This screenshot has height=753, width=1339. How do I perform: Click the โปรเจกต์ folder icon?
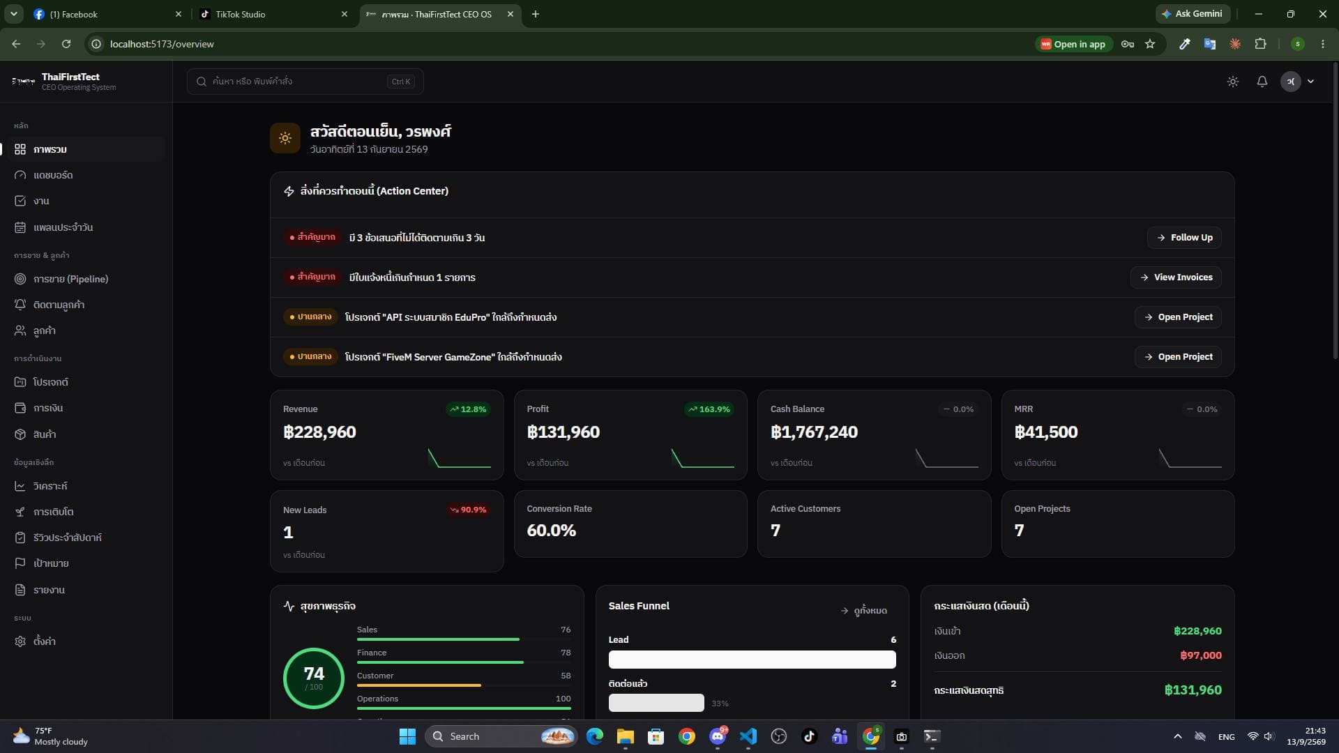20,382
